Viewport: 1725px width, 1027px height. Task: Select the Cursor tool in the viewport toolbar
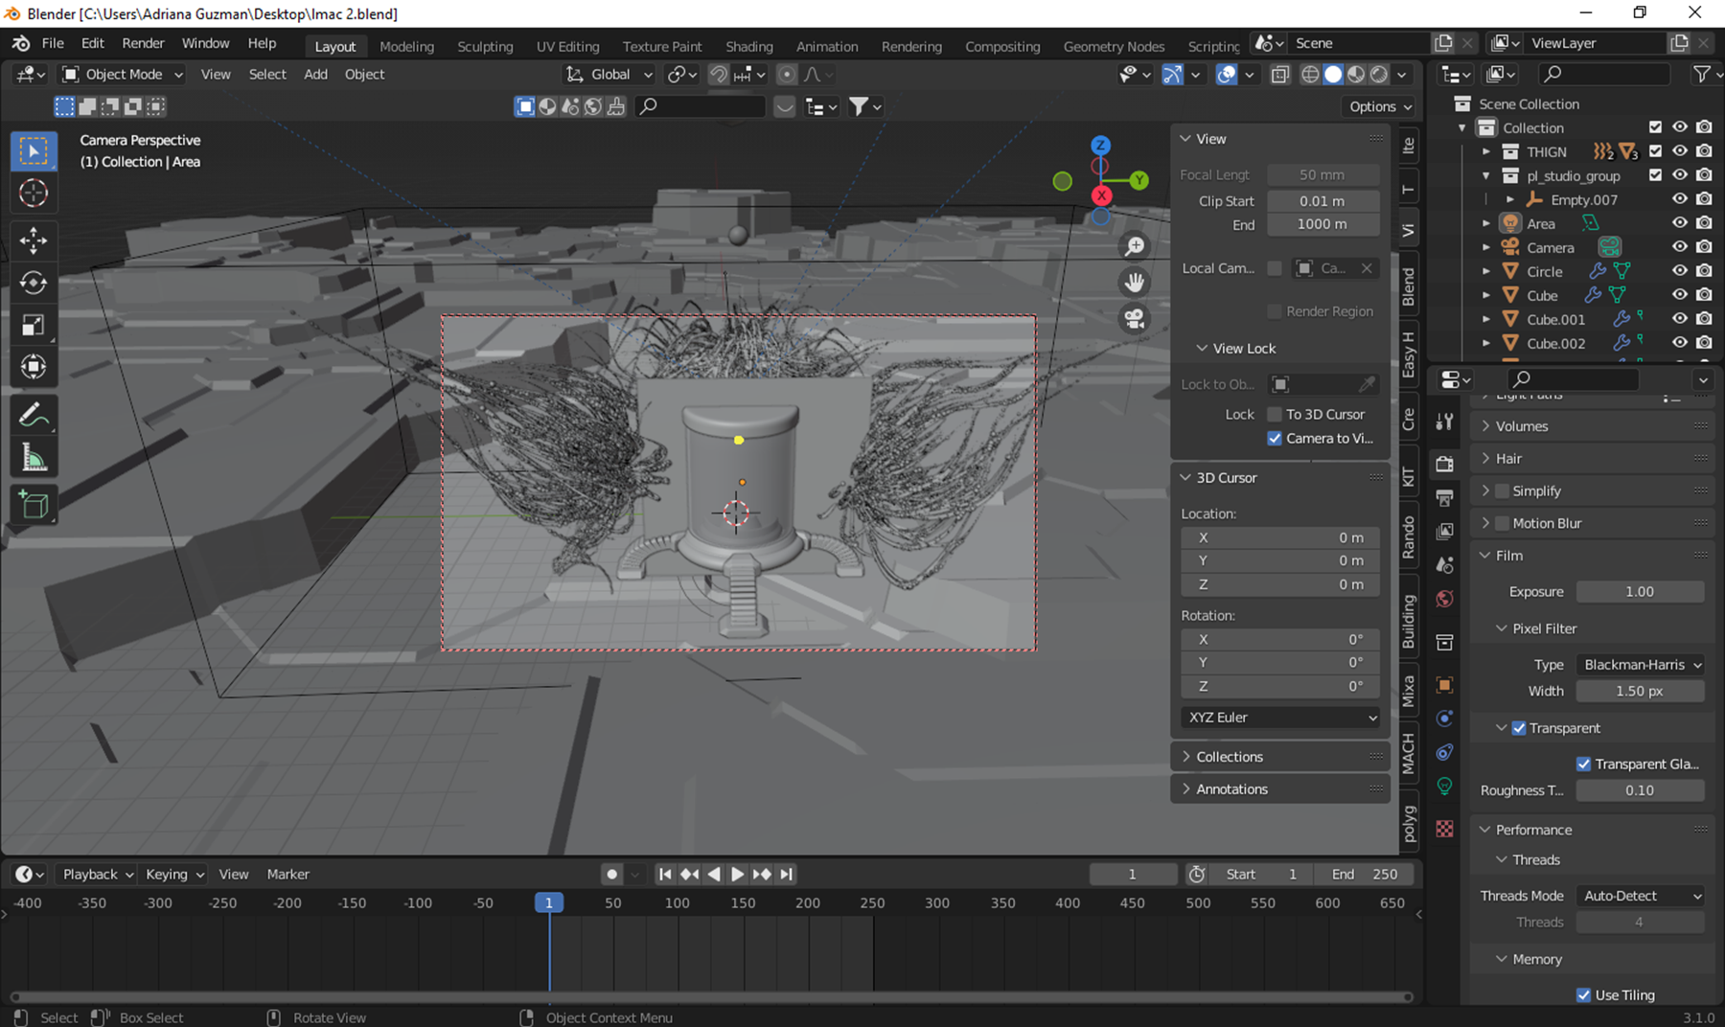pos(34,194)
